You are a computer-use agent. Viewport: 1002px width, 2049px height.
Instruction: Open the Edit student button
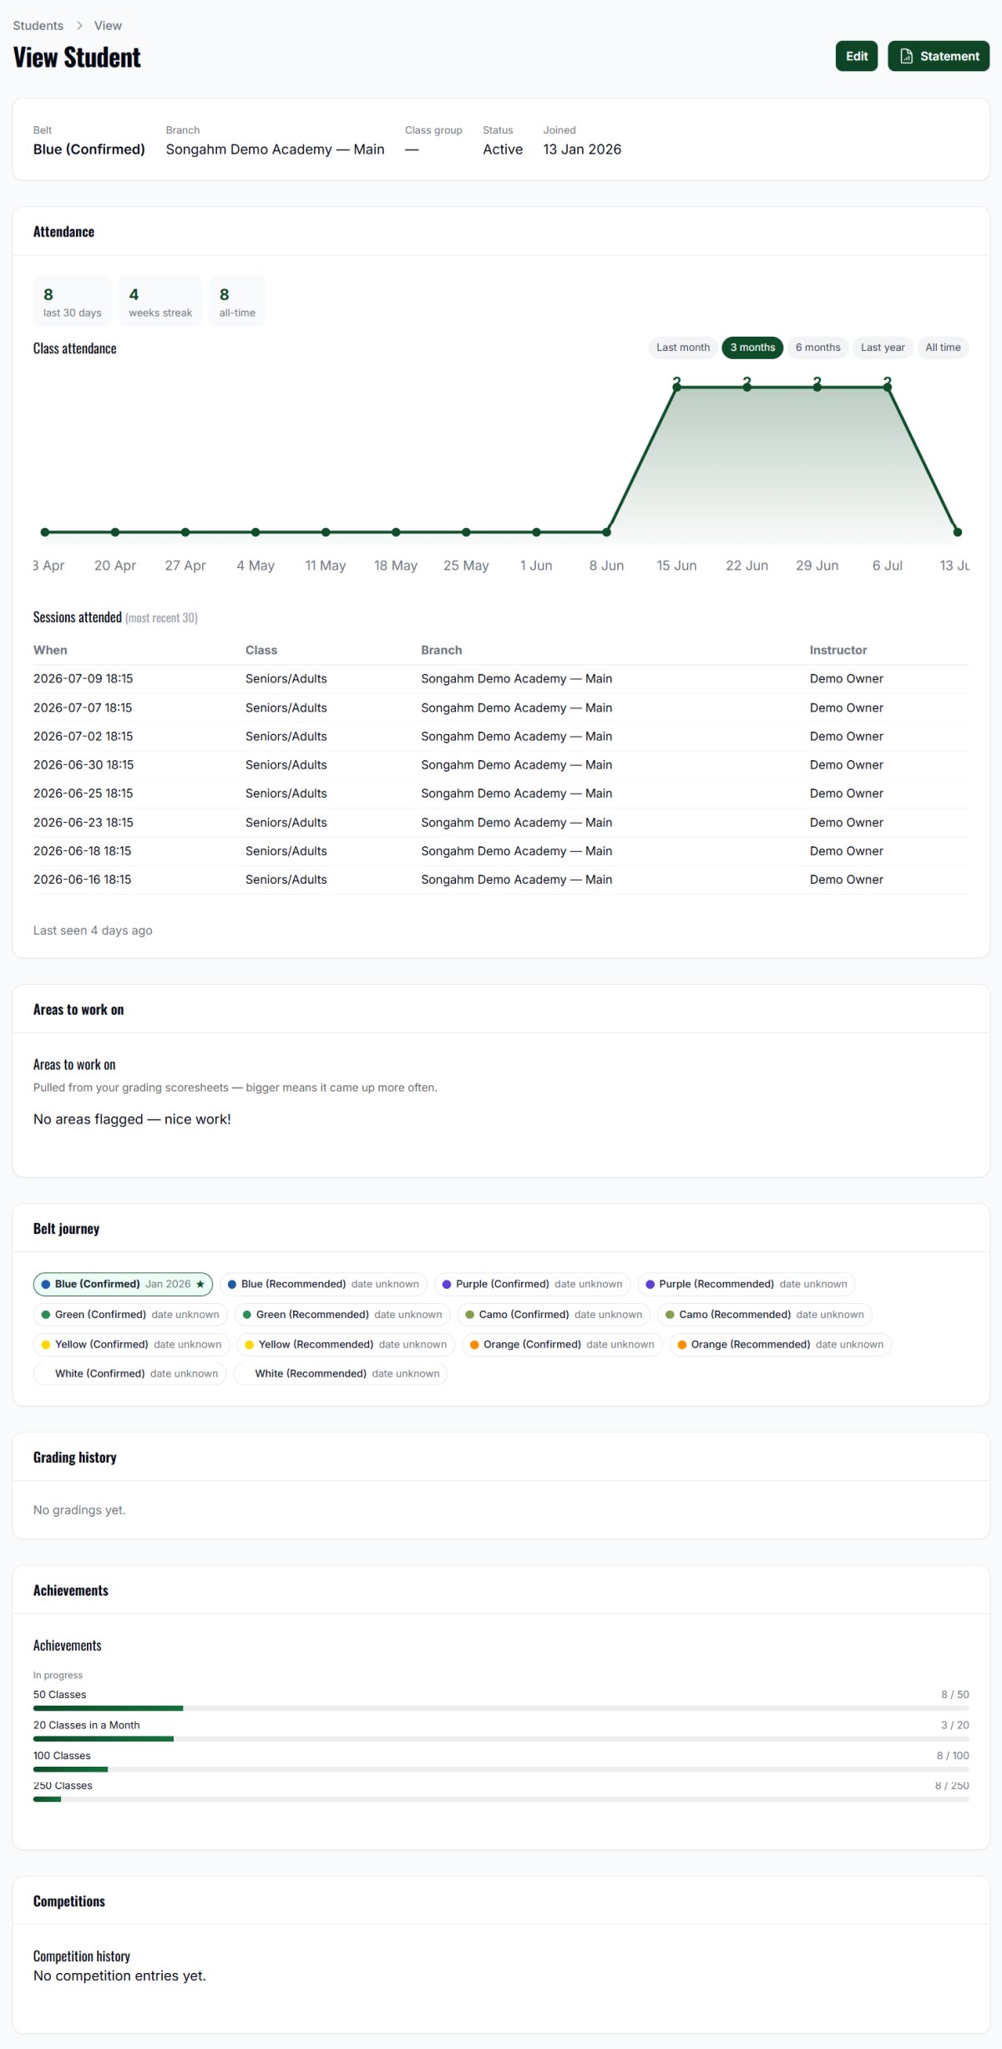[x=857, y=56]
